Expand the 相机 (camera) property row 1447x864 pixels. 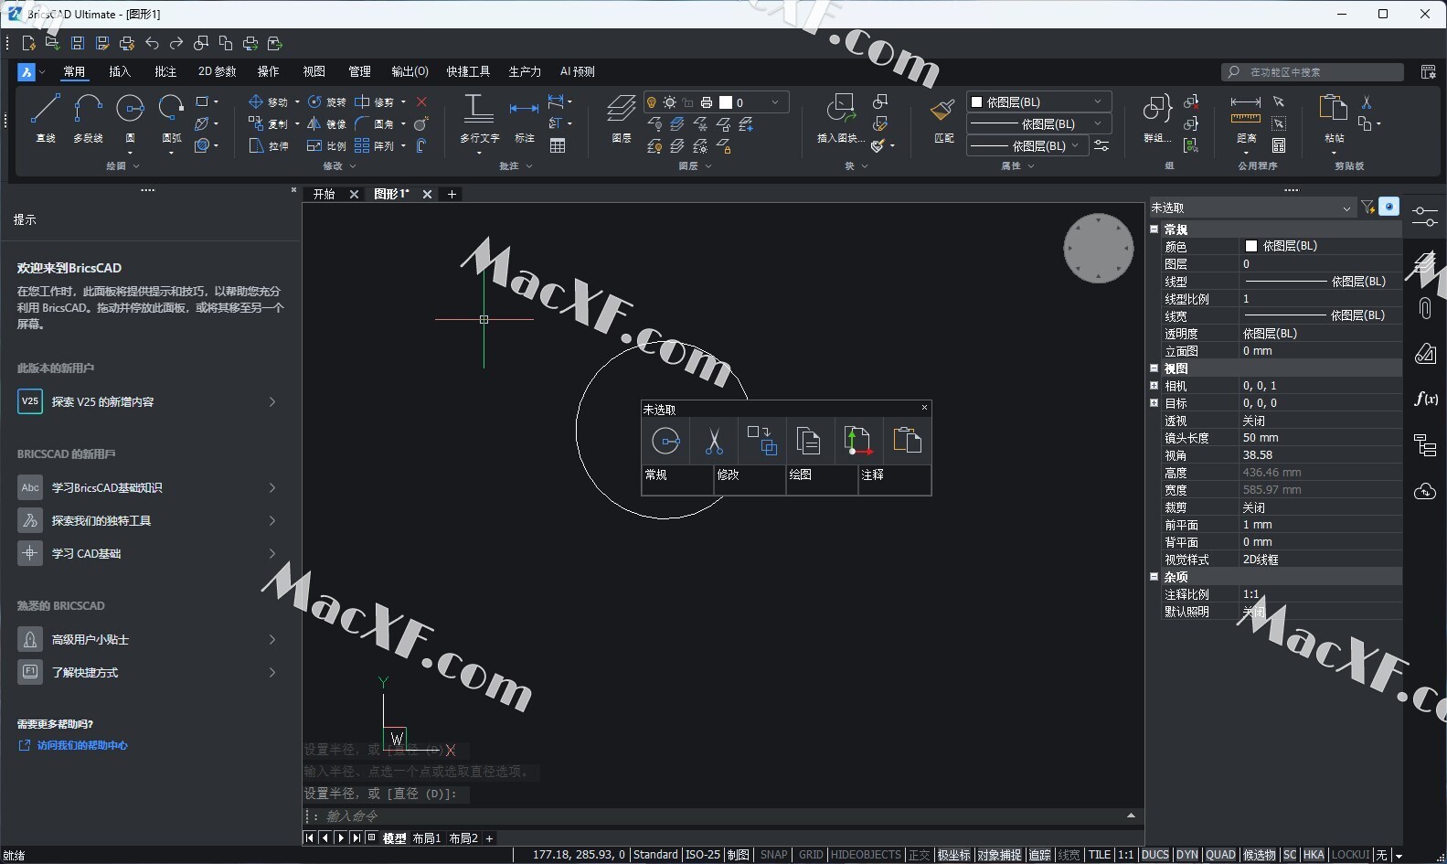coord(1154,386)
